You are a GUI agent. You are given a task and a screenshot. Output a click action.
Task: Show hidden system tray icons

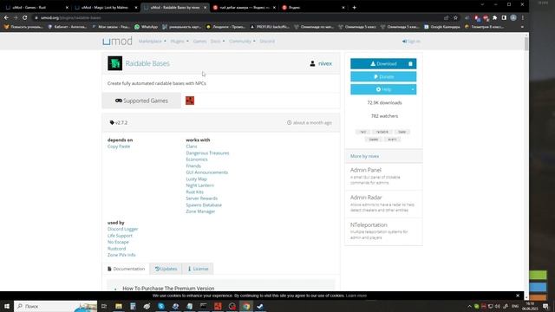pyautogui.click(x=469, y=306)
